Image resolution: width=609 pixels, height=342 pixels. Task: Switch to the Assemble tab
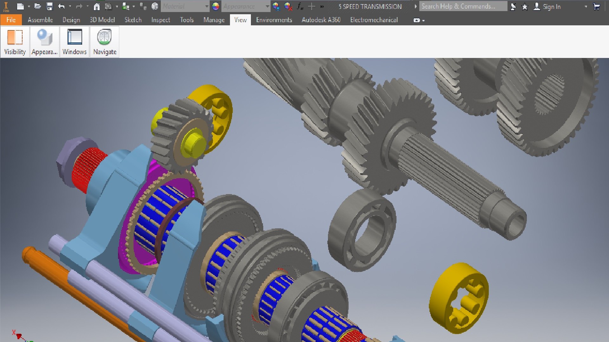(40, 20)
